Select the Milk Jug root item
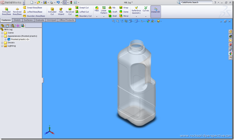The height and width of the screenshot is (140, 234). (7, 29)
